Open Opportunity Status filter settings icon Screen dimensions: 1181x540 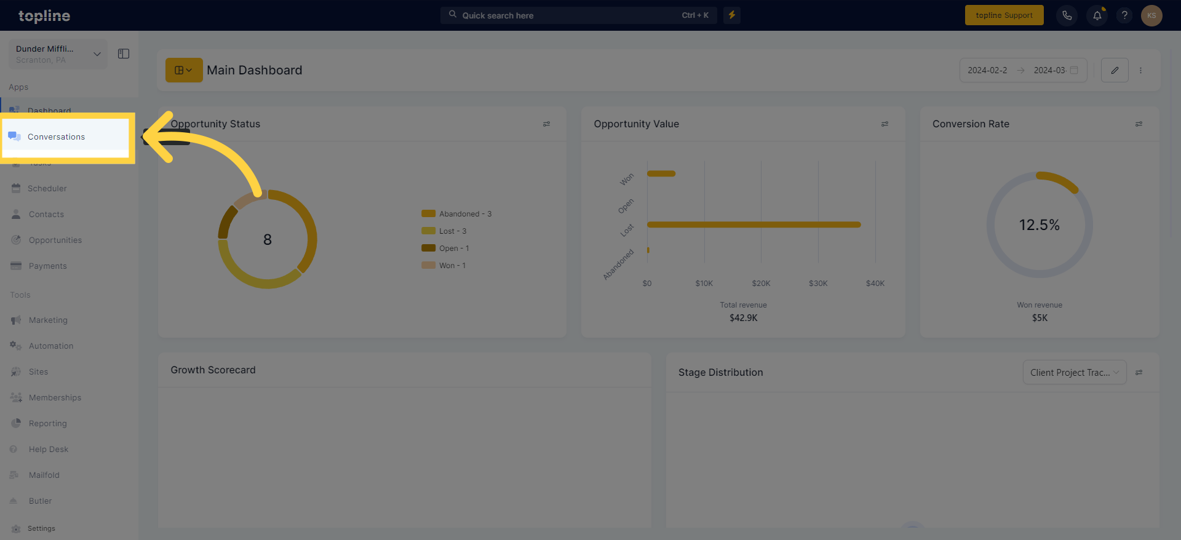[546, 124]
